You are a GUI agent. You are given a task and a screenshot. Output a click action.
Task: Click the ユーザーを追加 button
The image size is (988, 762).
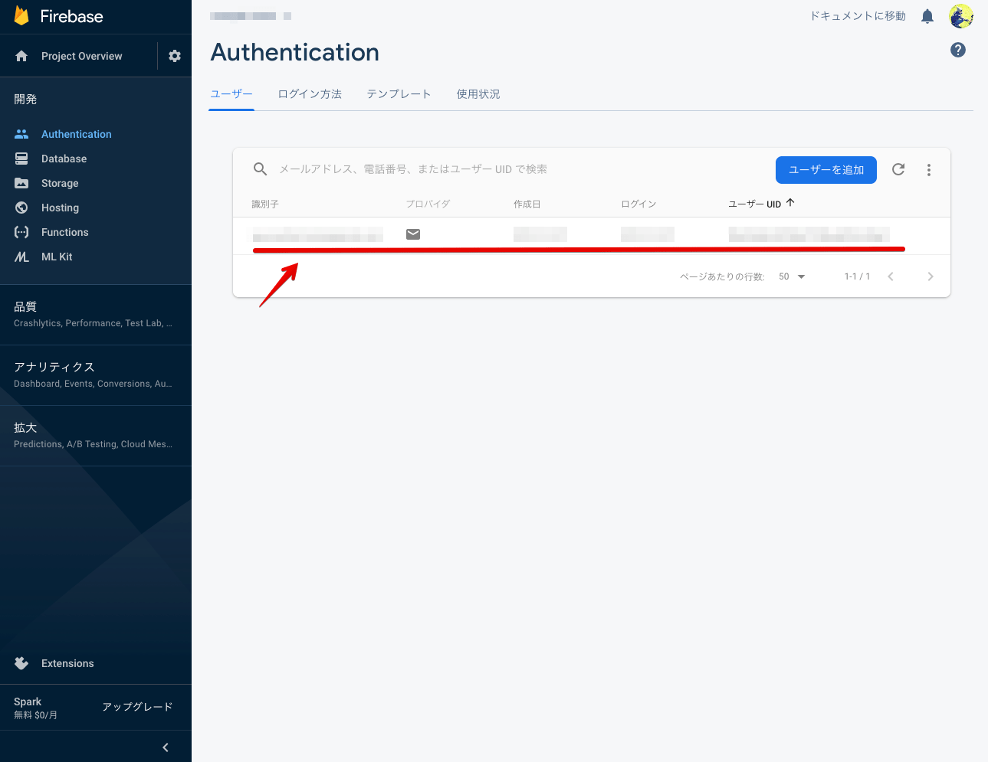point(826,169)
